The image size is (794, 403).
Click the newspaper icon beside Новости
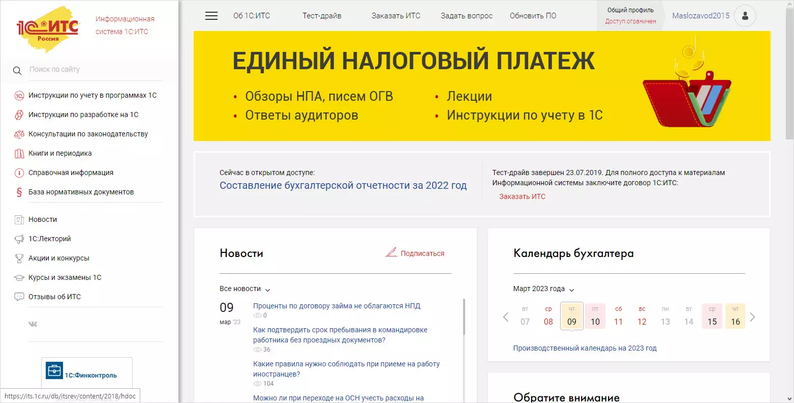click(19, 220)
